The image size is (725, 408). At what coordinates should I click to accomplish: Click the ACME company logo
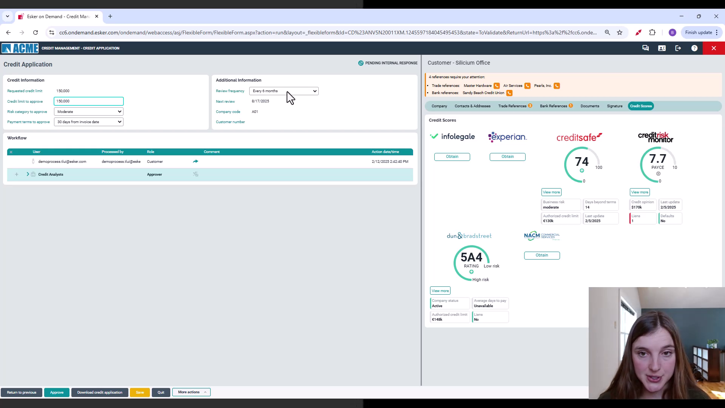click(20, 48)
